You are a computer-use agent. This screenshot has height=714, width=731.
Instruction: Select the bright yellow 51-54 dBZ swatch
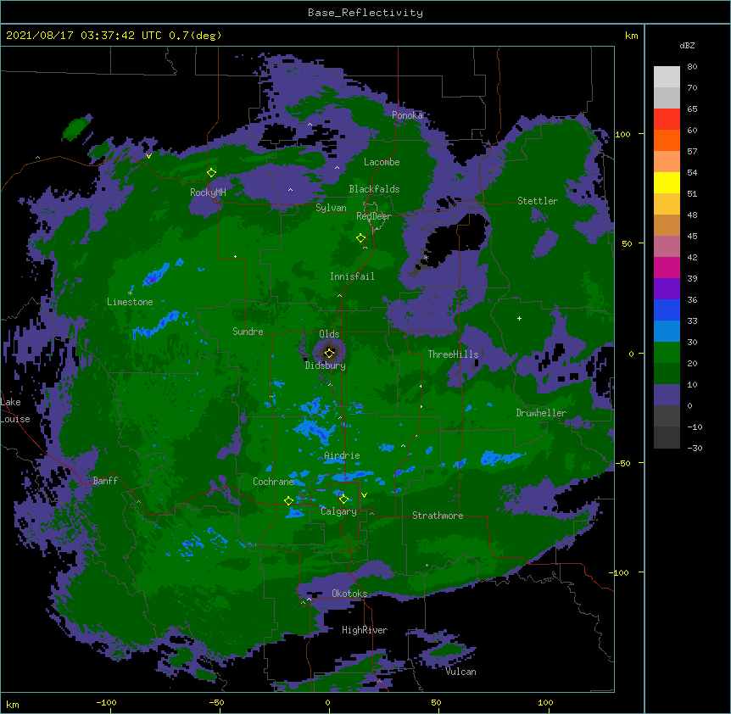(x=667, y=182)
